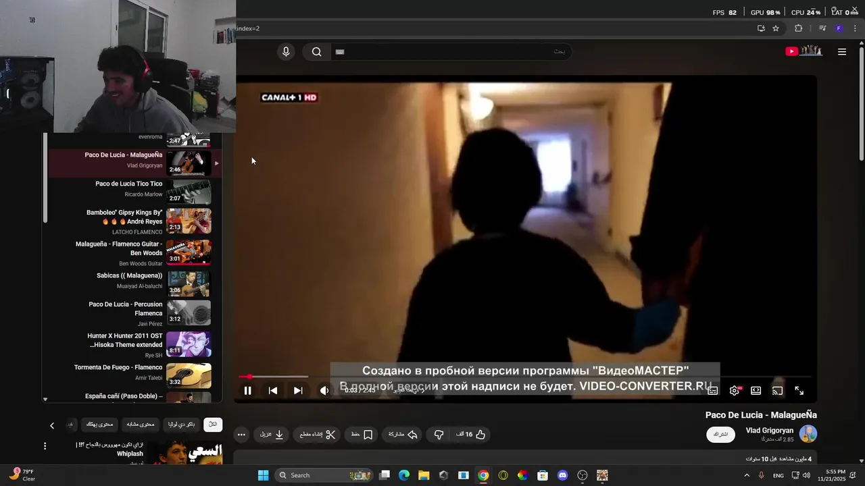The width and height of the screenshot is (865, 486).
Task: Pause the video with the pause button
Action: pyautogui.click(x=248, y=391)
